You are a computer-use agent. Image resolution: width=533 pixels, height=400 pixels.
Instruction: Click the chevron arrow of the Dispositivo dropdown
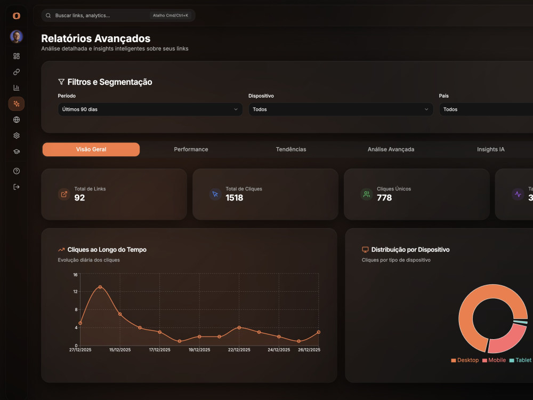[x=426, y=109]
